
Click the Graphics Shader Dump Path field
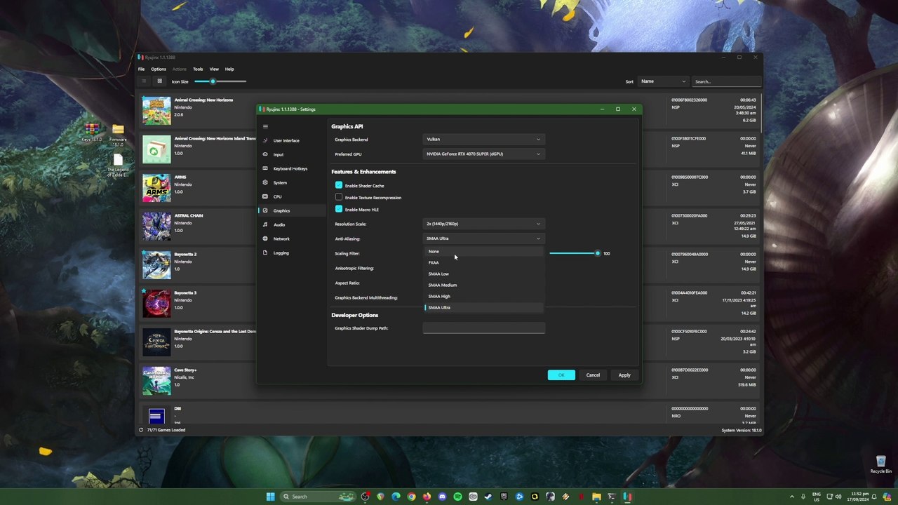tap(483, 328)
